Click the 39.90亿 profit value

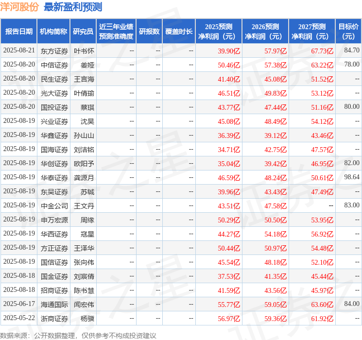pyautogui.click(x=229, y=51)
